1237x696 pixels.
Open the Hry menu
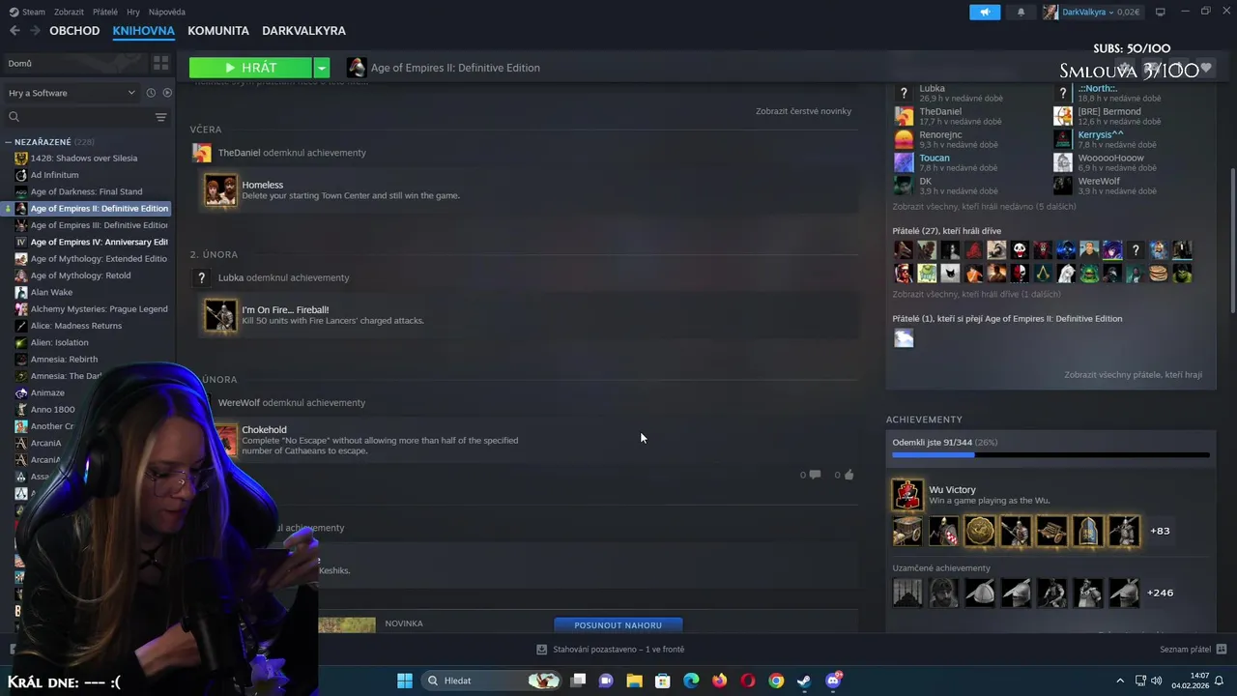point(133,12)
